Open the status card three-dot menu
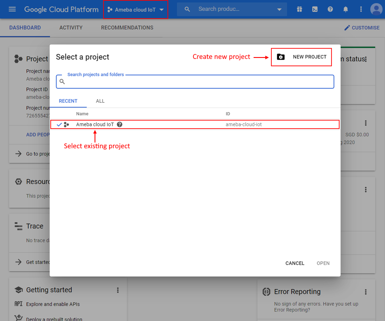 pyautogui.click(x=366, y=59)
